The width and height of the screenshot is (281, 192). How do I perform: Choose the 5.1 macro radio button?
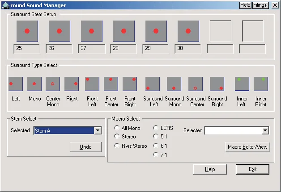156,136
